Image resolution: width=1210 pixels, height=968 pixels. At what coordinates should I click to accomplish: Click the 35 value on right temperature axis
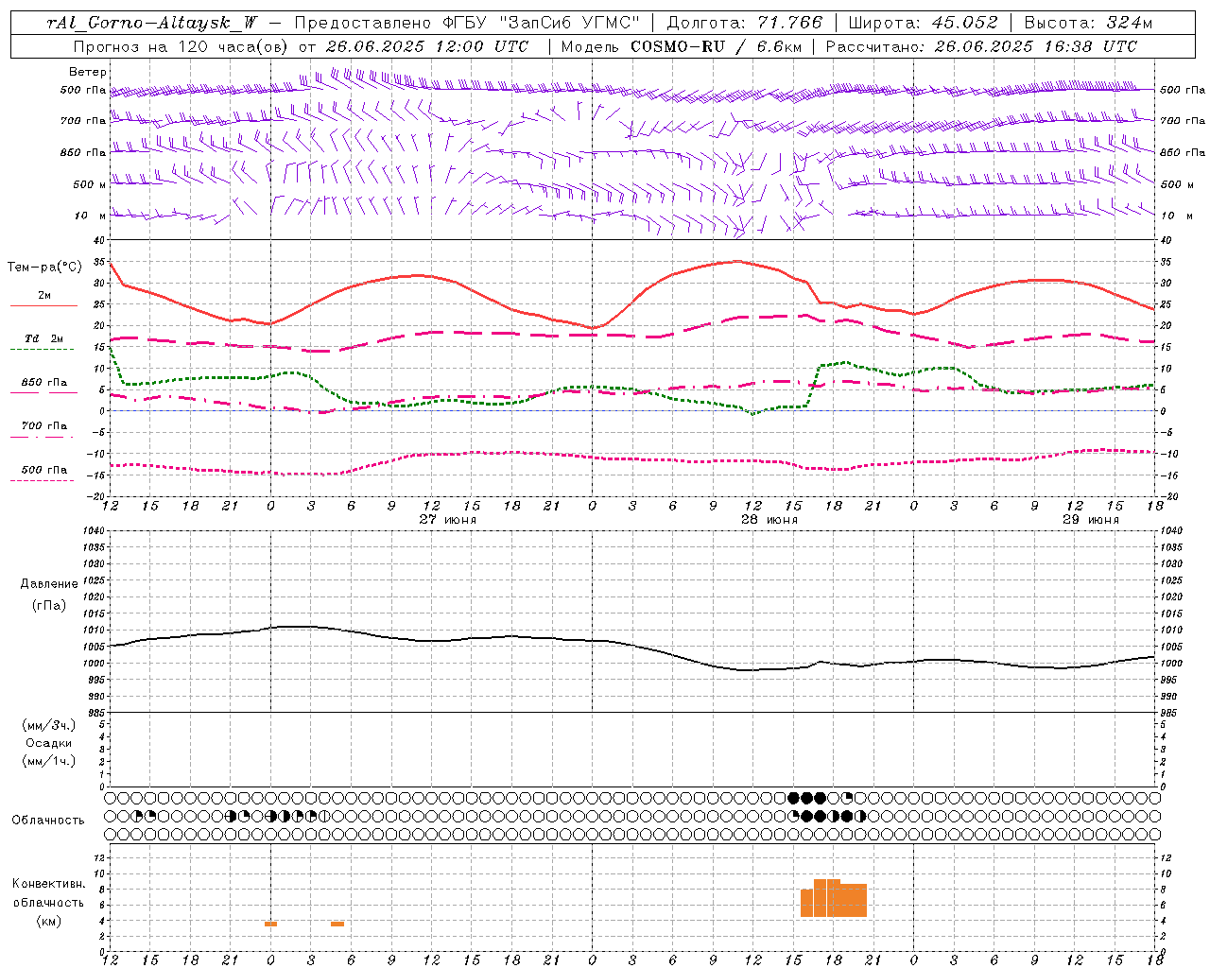tap(1167, 262)
